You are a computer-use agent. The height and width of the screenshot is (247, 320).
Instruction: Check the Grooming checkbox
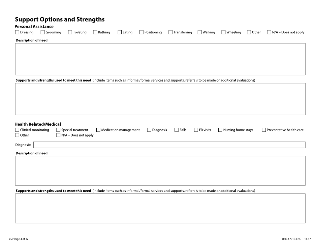42,32
